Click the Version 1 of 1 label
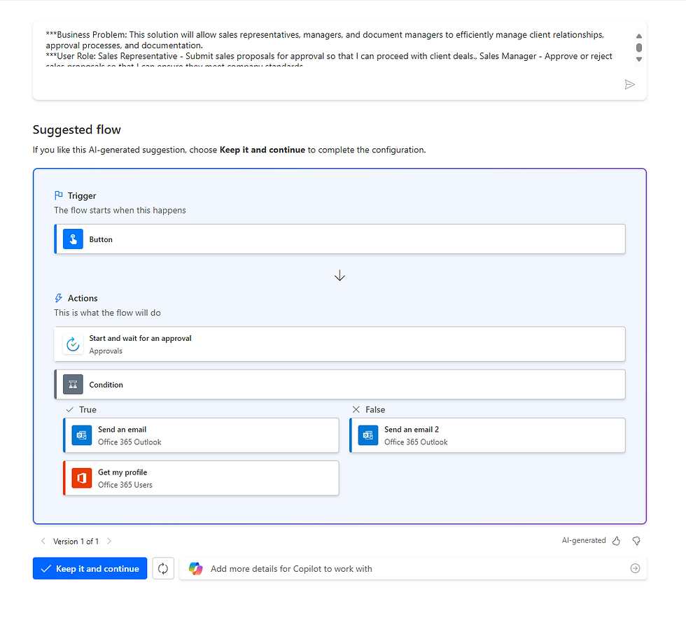 (76, 542)
